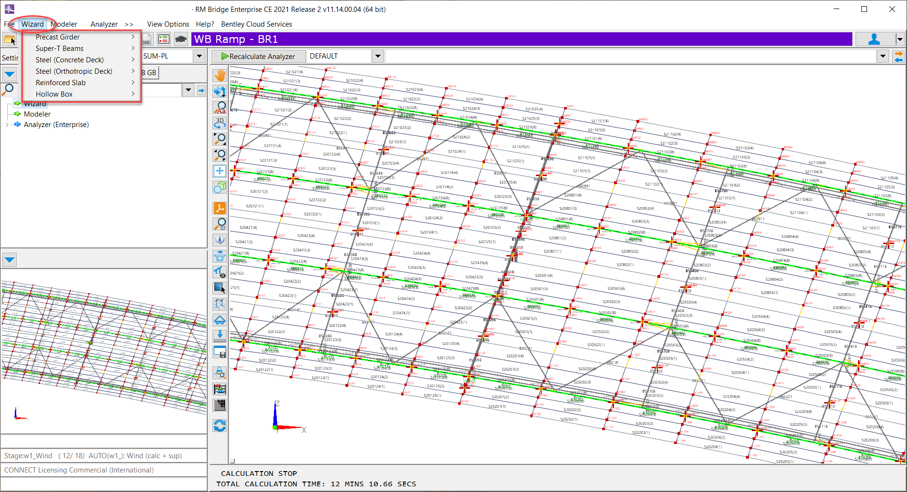The height and width of the screenshot is (492, 907).
Task: Open the View Options menu
Action: pos(168,24)
